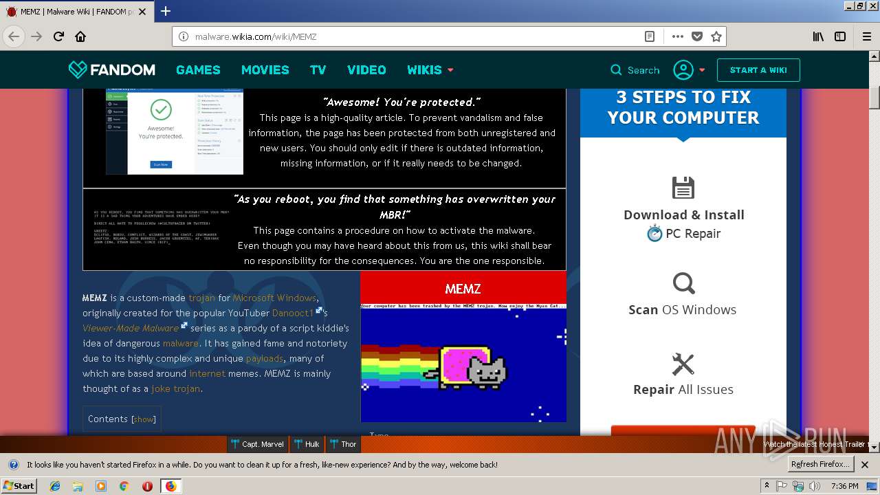Screen dimensions: 880x495
Task: Reload the current page
Action: coord(58,36)
